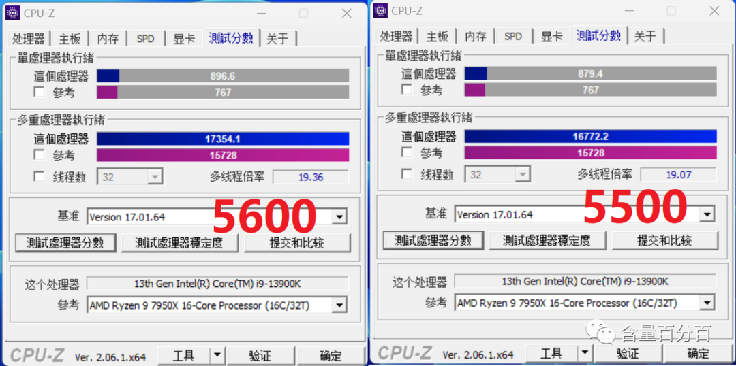Tick 线程数 checkbox in left window
Screen dimensions: 736x366
40,177
